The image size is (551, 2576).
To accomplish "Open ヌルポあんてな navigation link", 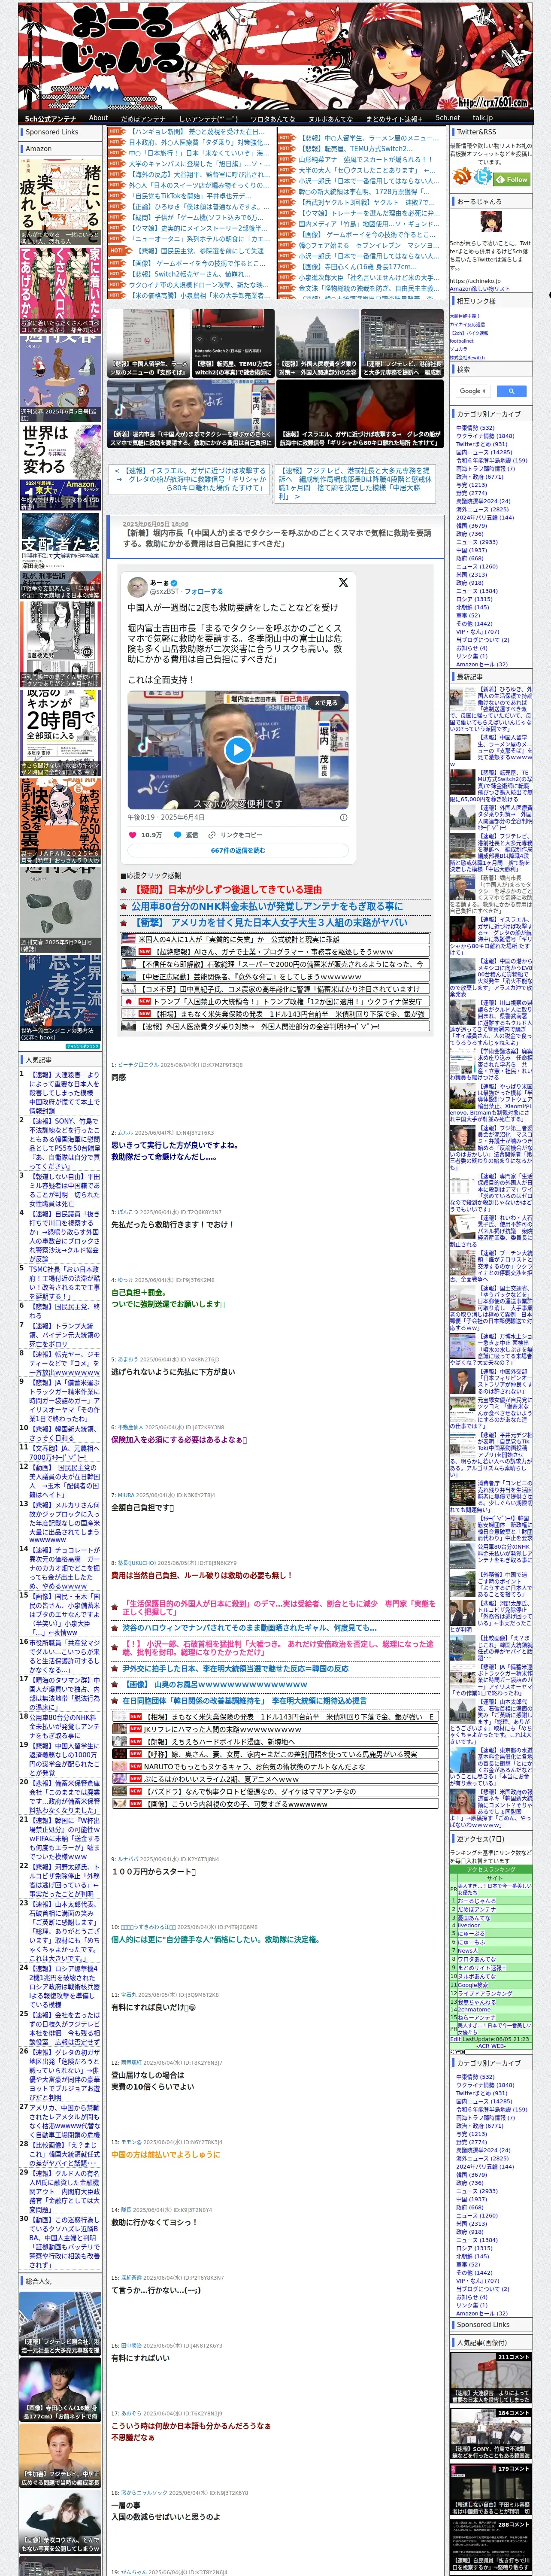I will coord(331,118).
